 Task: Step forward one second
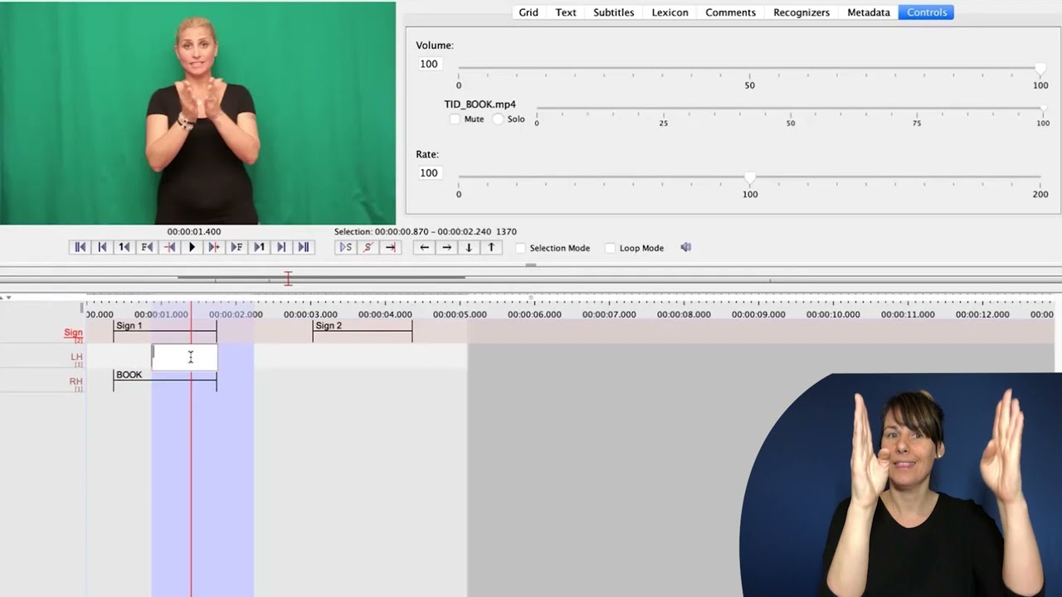point(259,247)
